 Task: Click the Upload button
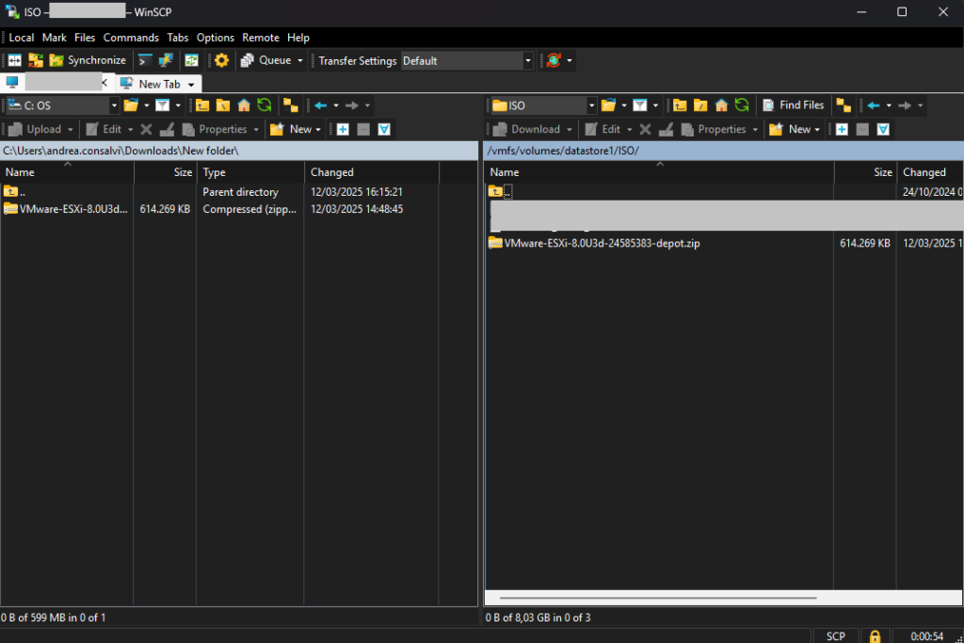[x=36, y=129]
